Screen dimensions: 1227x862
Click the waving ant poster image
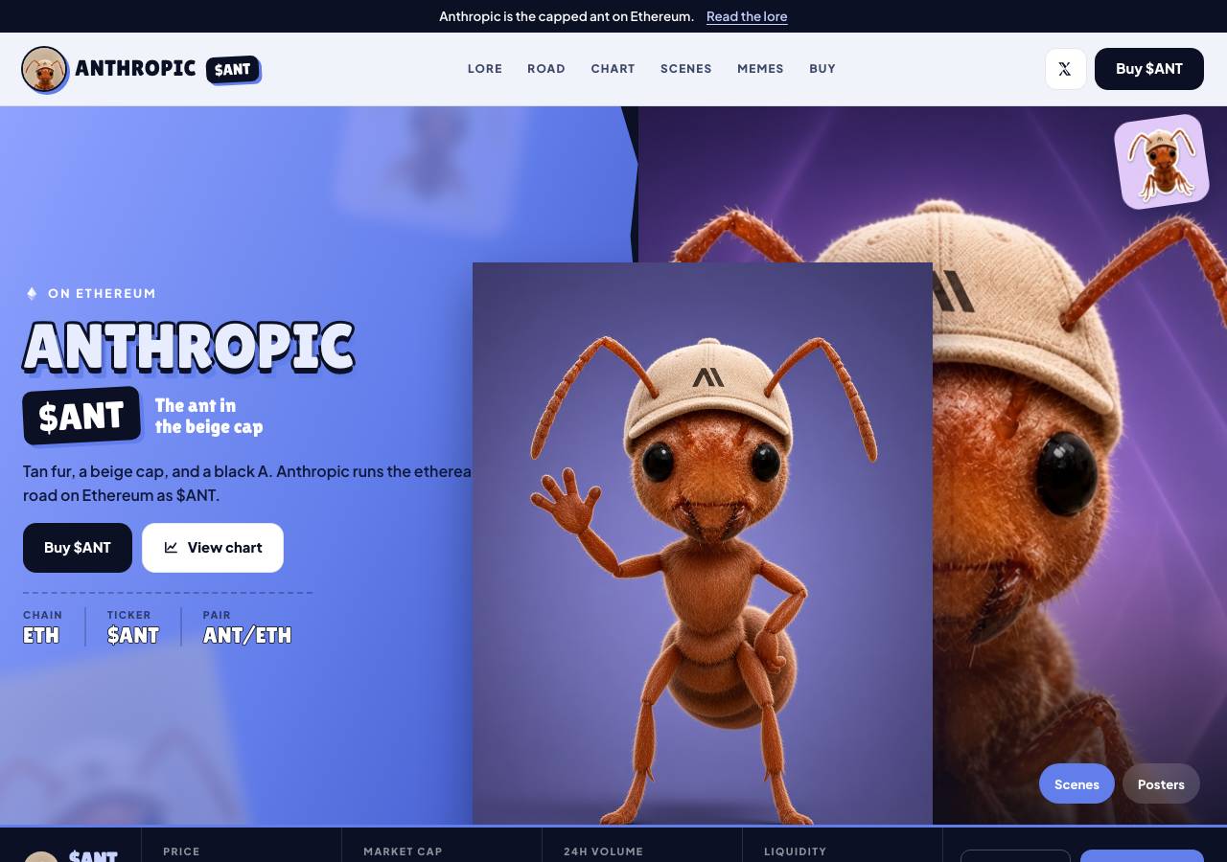(x=703, y=543)
